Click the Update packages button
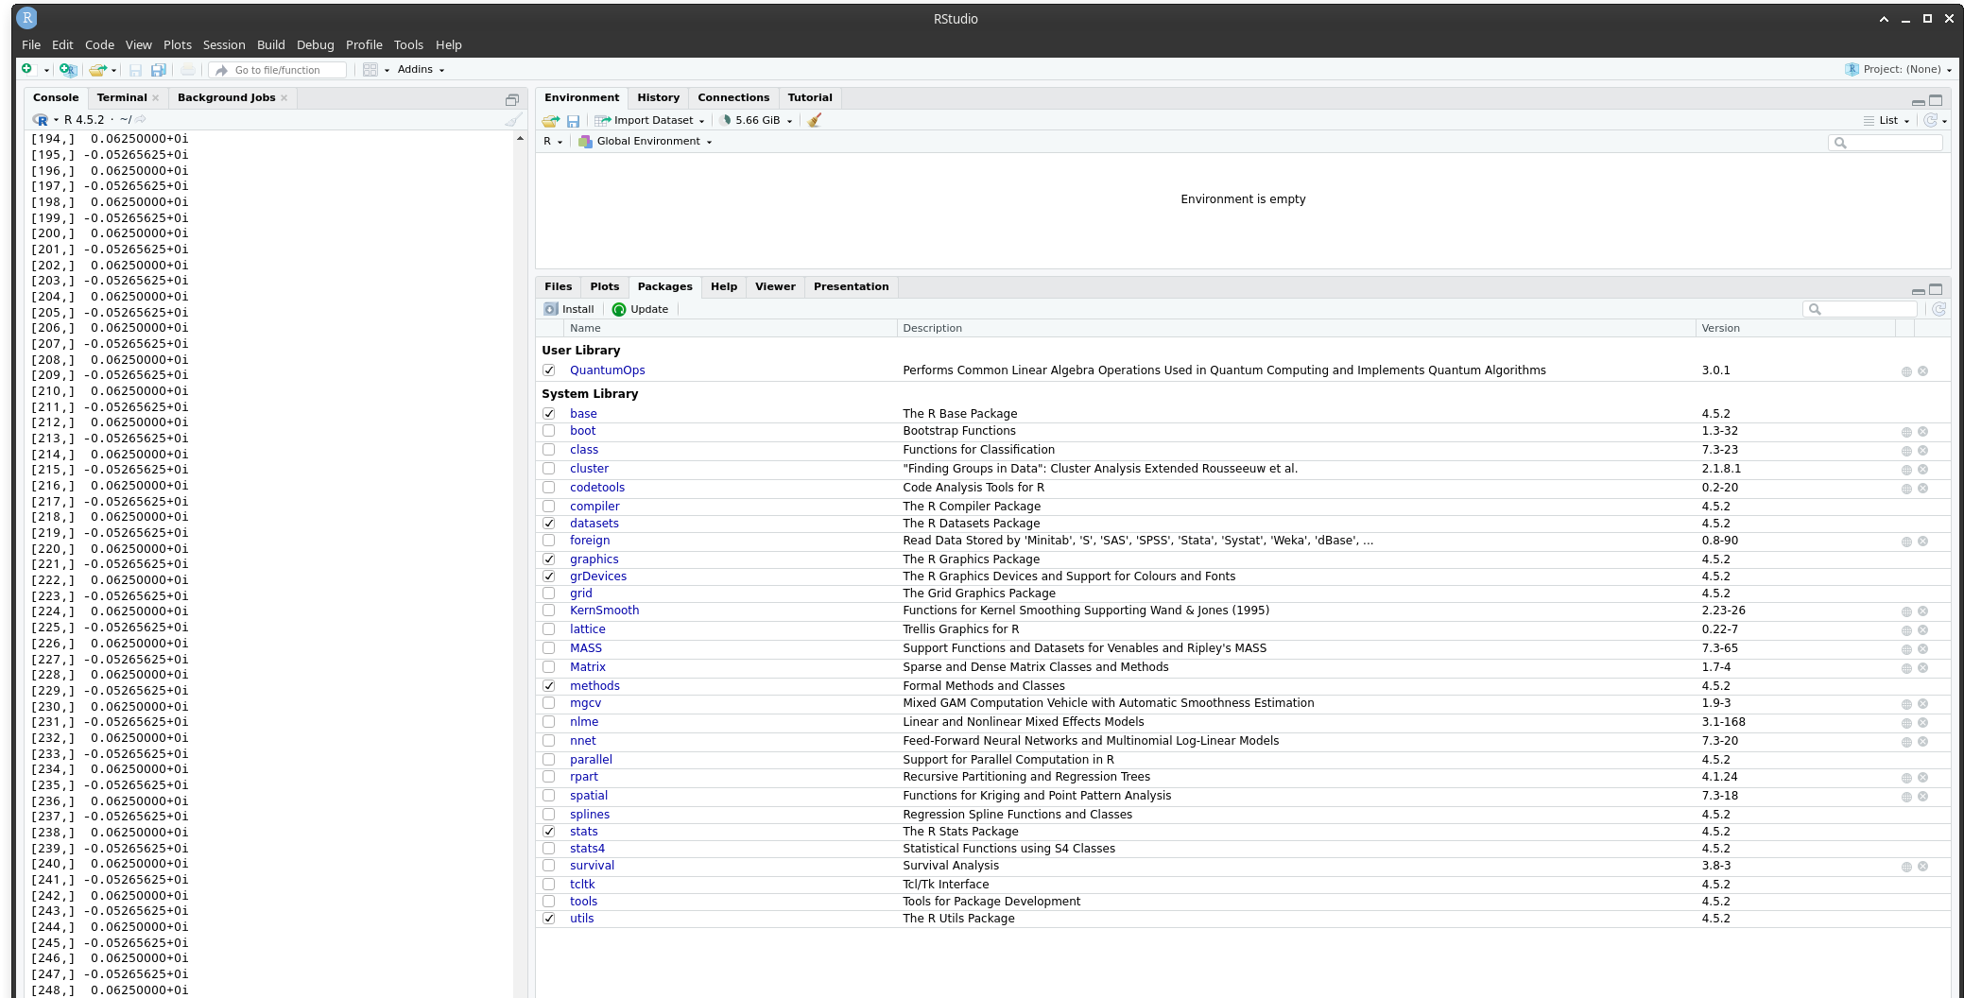The image size is (1964, 998). pyautogui.click(x=640, y=309)
